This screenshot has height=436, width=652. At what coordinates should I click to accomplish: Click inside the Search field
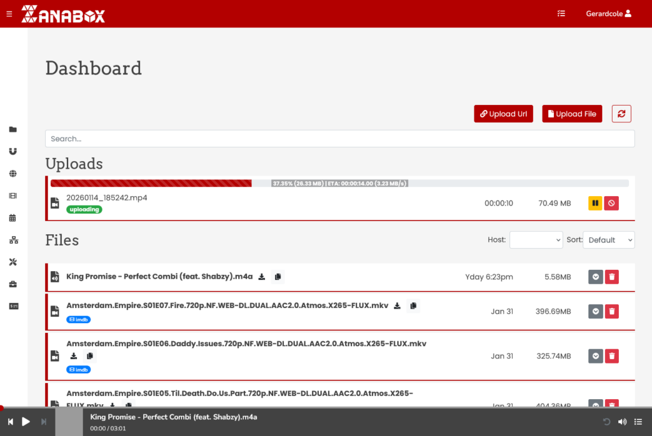click(339, 138)
